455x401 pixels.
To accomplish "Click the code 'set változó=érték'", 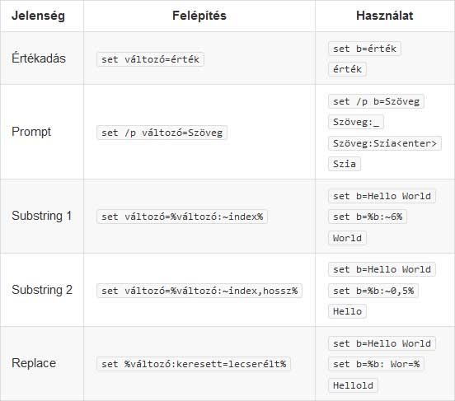I will (x=150, y=59).
